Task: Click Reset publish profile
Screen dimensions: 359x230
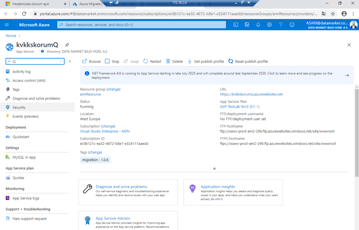Action: pyautogui.click(x=248, y=61)
